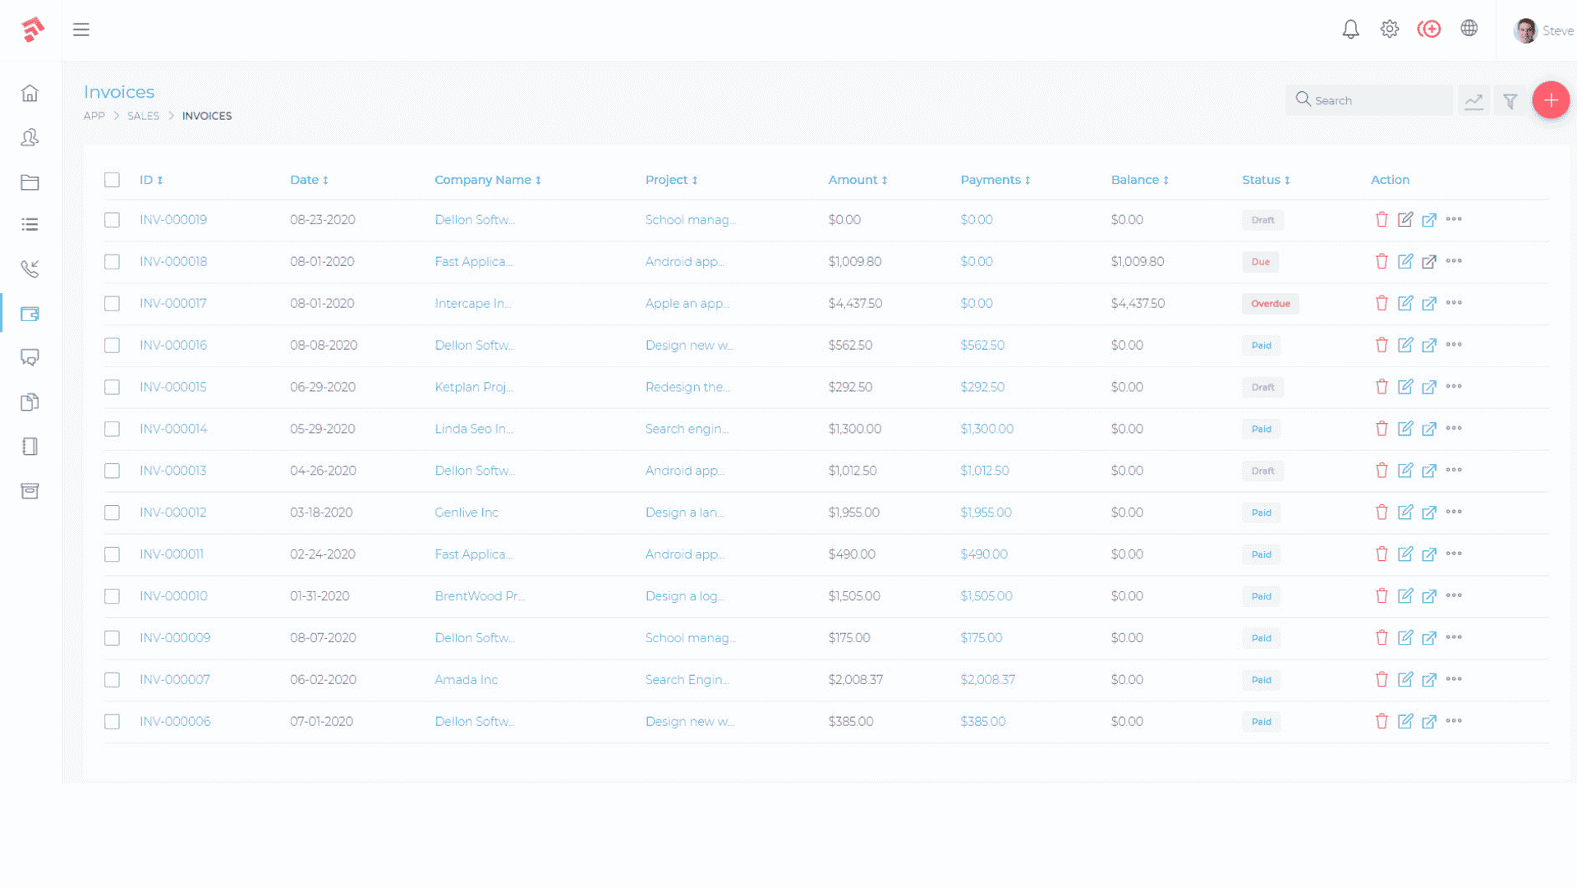The width and height of the screenshot is (1577, 887).
Task: Open invoice link INV-000007
Action: pos(175,680)
